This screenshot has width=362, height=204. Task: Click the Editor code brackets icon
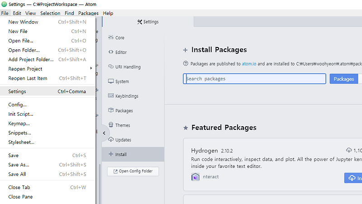pos(111,52)
